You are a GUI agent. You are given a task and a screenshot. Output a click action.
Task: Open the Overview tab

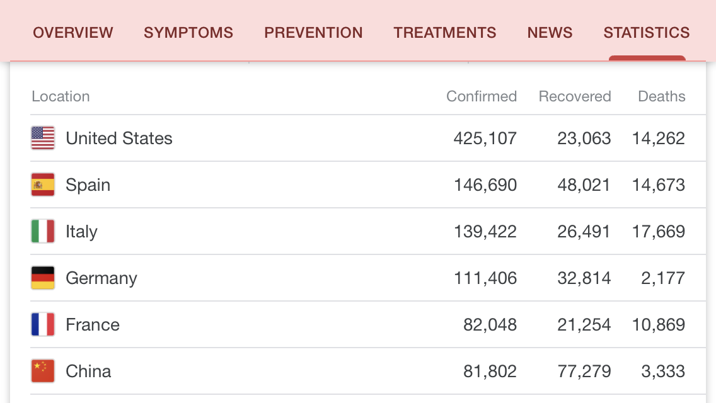[x=73, y=33]
